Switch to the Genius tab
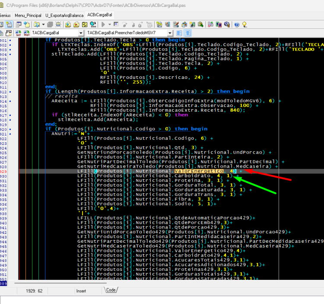This screenshot has height=304, width=324. coord(5,16)
